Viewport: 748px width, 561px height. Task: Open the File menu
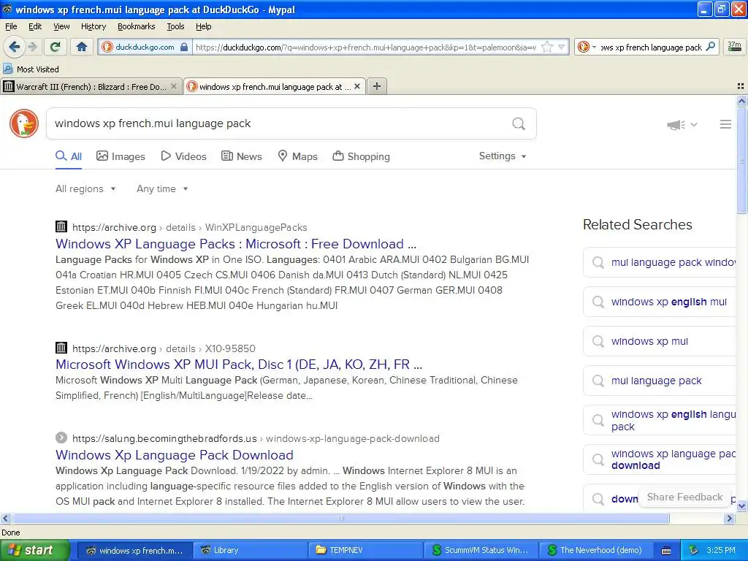pyautogui.click(x=11, y=26)
